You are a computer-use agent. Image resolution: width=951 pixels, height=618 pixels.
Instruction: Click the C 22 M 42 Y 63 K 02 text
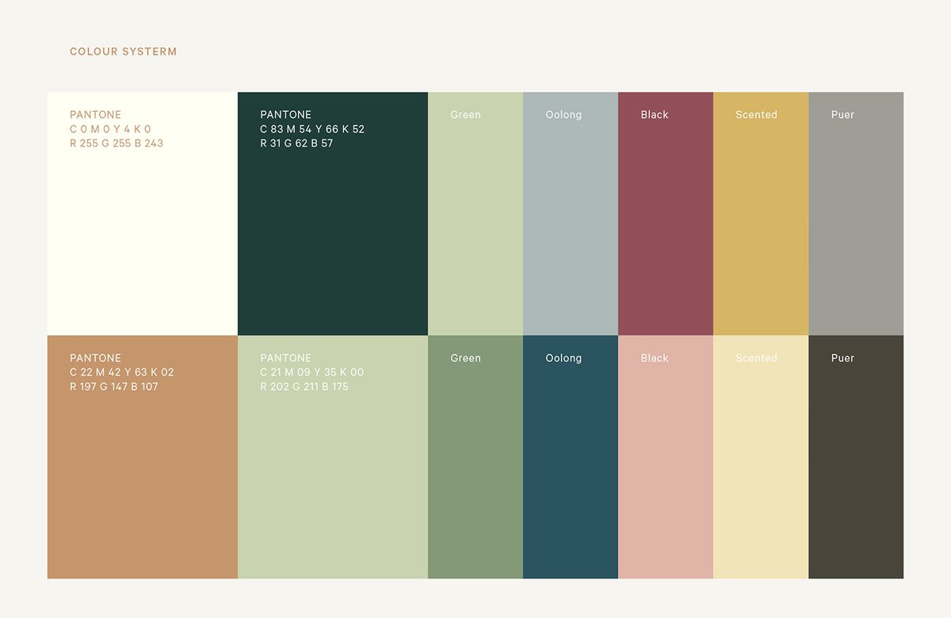121,372
